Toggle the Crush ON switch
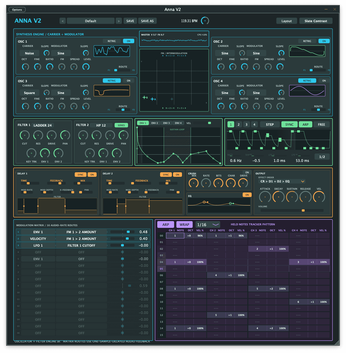 [x=247, y=172]
